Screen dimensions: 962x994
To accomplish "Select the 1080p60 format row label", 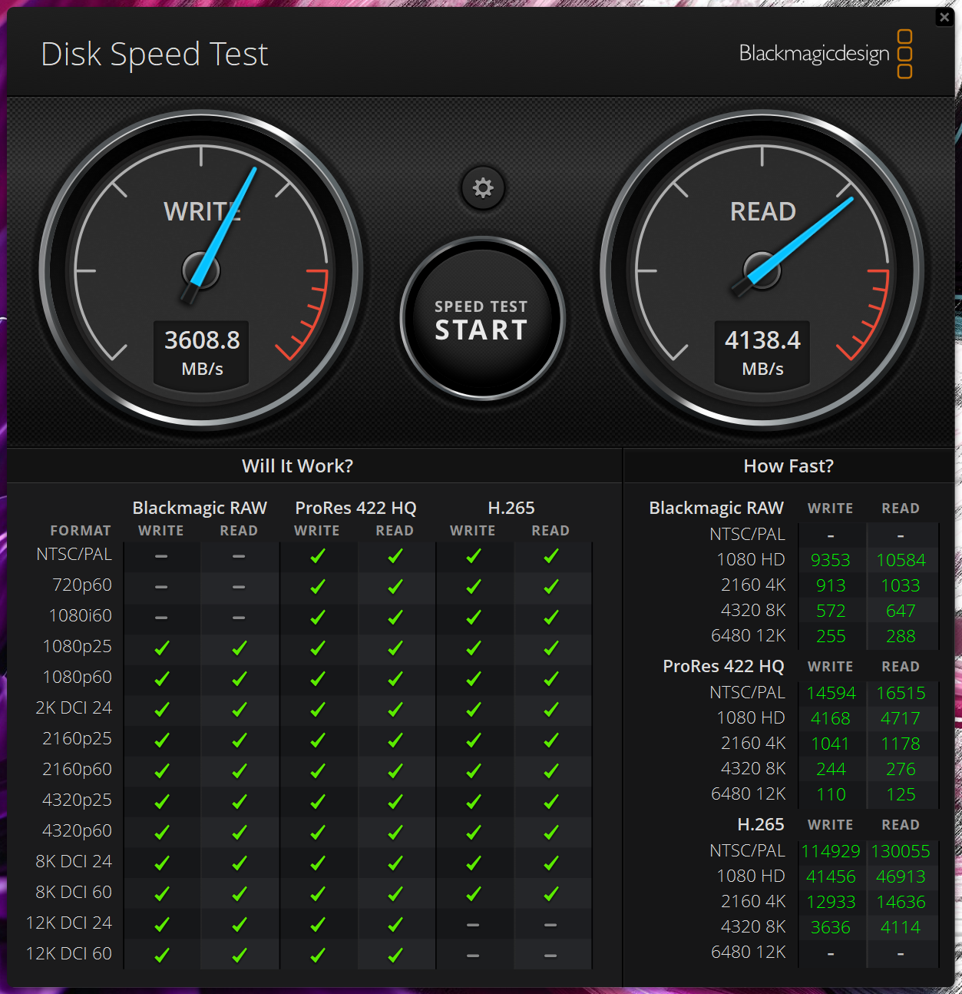I will (77, 677).
